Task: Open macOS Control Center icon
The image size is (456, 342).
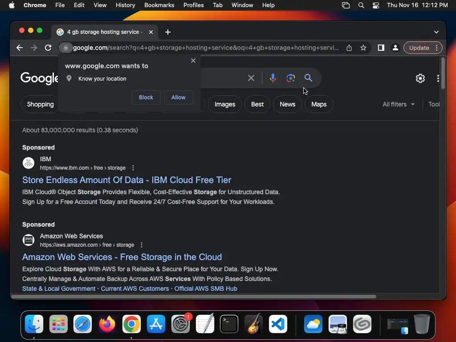Action: (376, 5)
